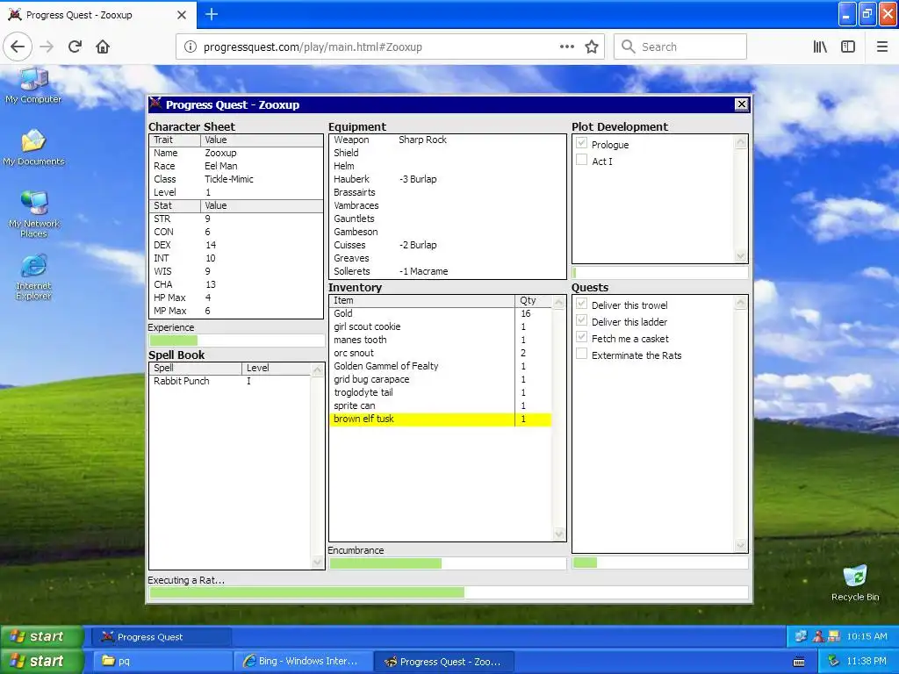Viewport: 899px width, 674px height.
Task: Open page actions three-dot menu
Action: pos(566,47)
